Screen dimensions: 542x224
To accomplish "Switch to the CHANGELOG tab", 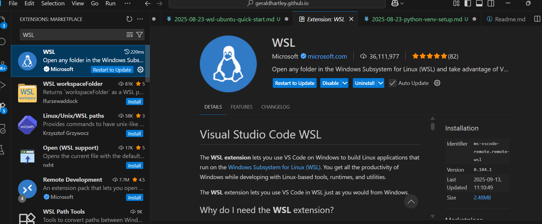I will [x=275, y=107].
